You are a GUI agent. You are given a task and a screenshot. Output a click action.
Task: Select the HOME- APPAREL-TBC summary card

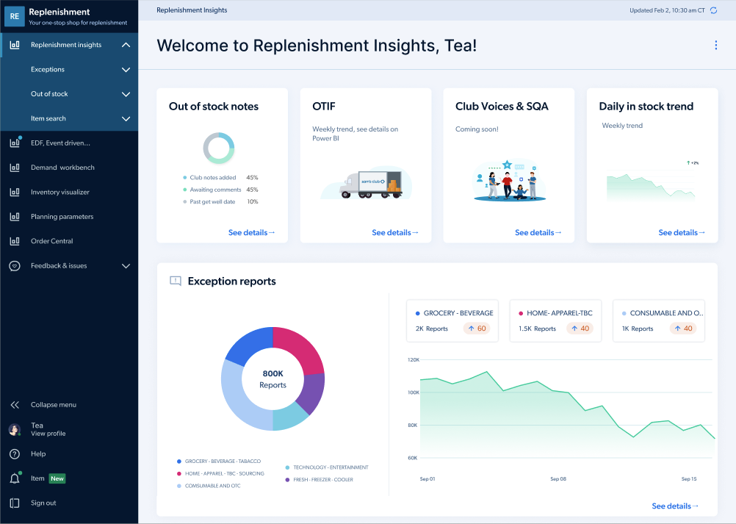click(x=555, y=320)
